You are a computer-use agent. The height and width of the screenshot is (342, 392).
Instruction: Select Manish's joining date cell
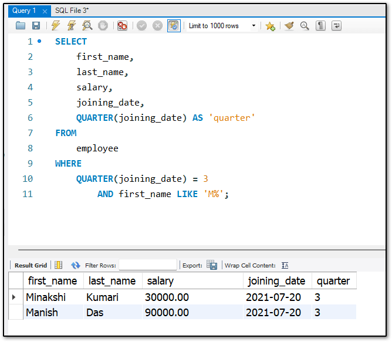(277, 312)
